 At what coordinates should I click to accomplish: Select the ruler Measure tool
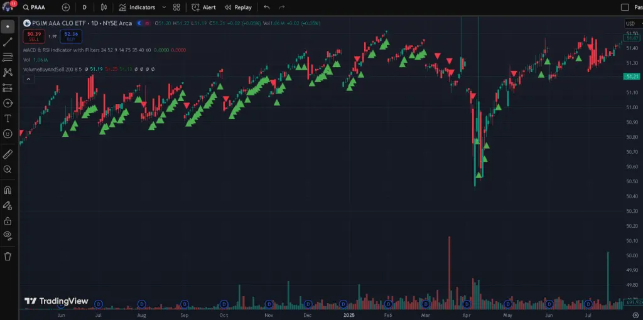click(x=8, y=154)
